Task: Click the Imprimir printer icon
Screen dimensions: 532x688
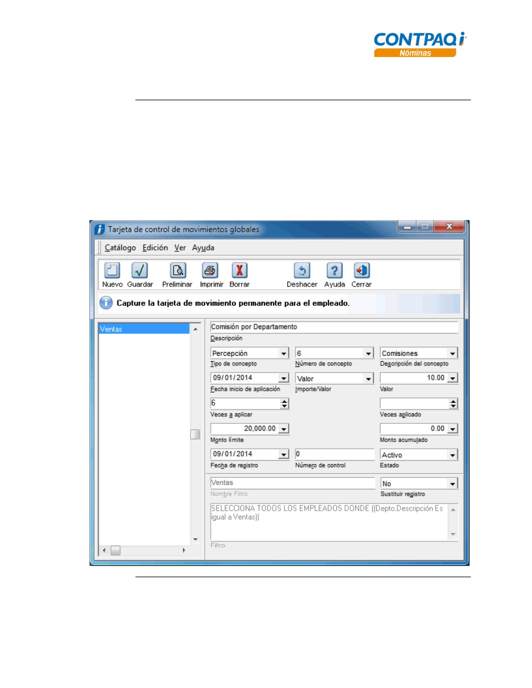Action: pyautogui.click(x=210, y=271)
